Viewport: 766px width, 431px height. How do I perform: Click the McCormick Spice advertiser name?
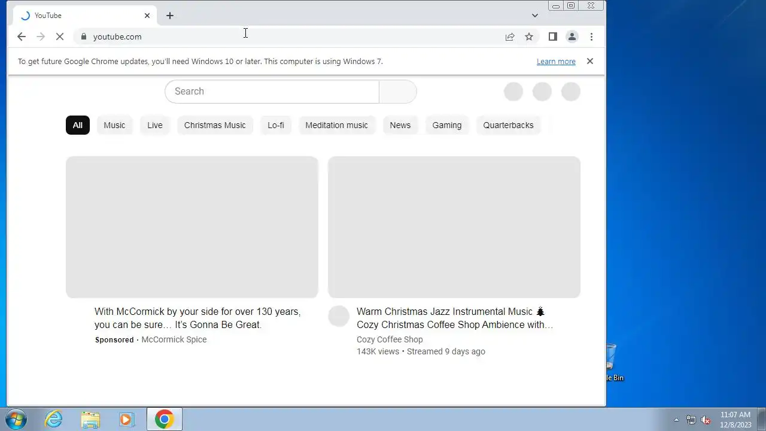point(174,339)
